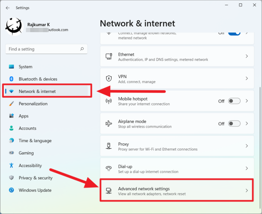This screenshot has height=214, width=262.
Task: Click the VPN shield lock icon
Action: (x=109, y=78)
